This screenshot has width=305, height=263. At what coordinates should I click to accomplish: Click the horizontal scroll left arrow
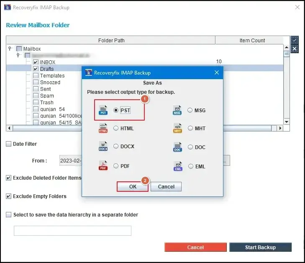pos(9,128)
